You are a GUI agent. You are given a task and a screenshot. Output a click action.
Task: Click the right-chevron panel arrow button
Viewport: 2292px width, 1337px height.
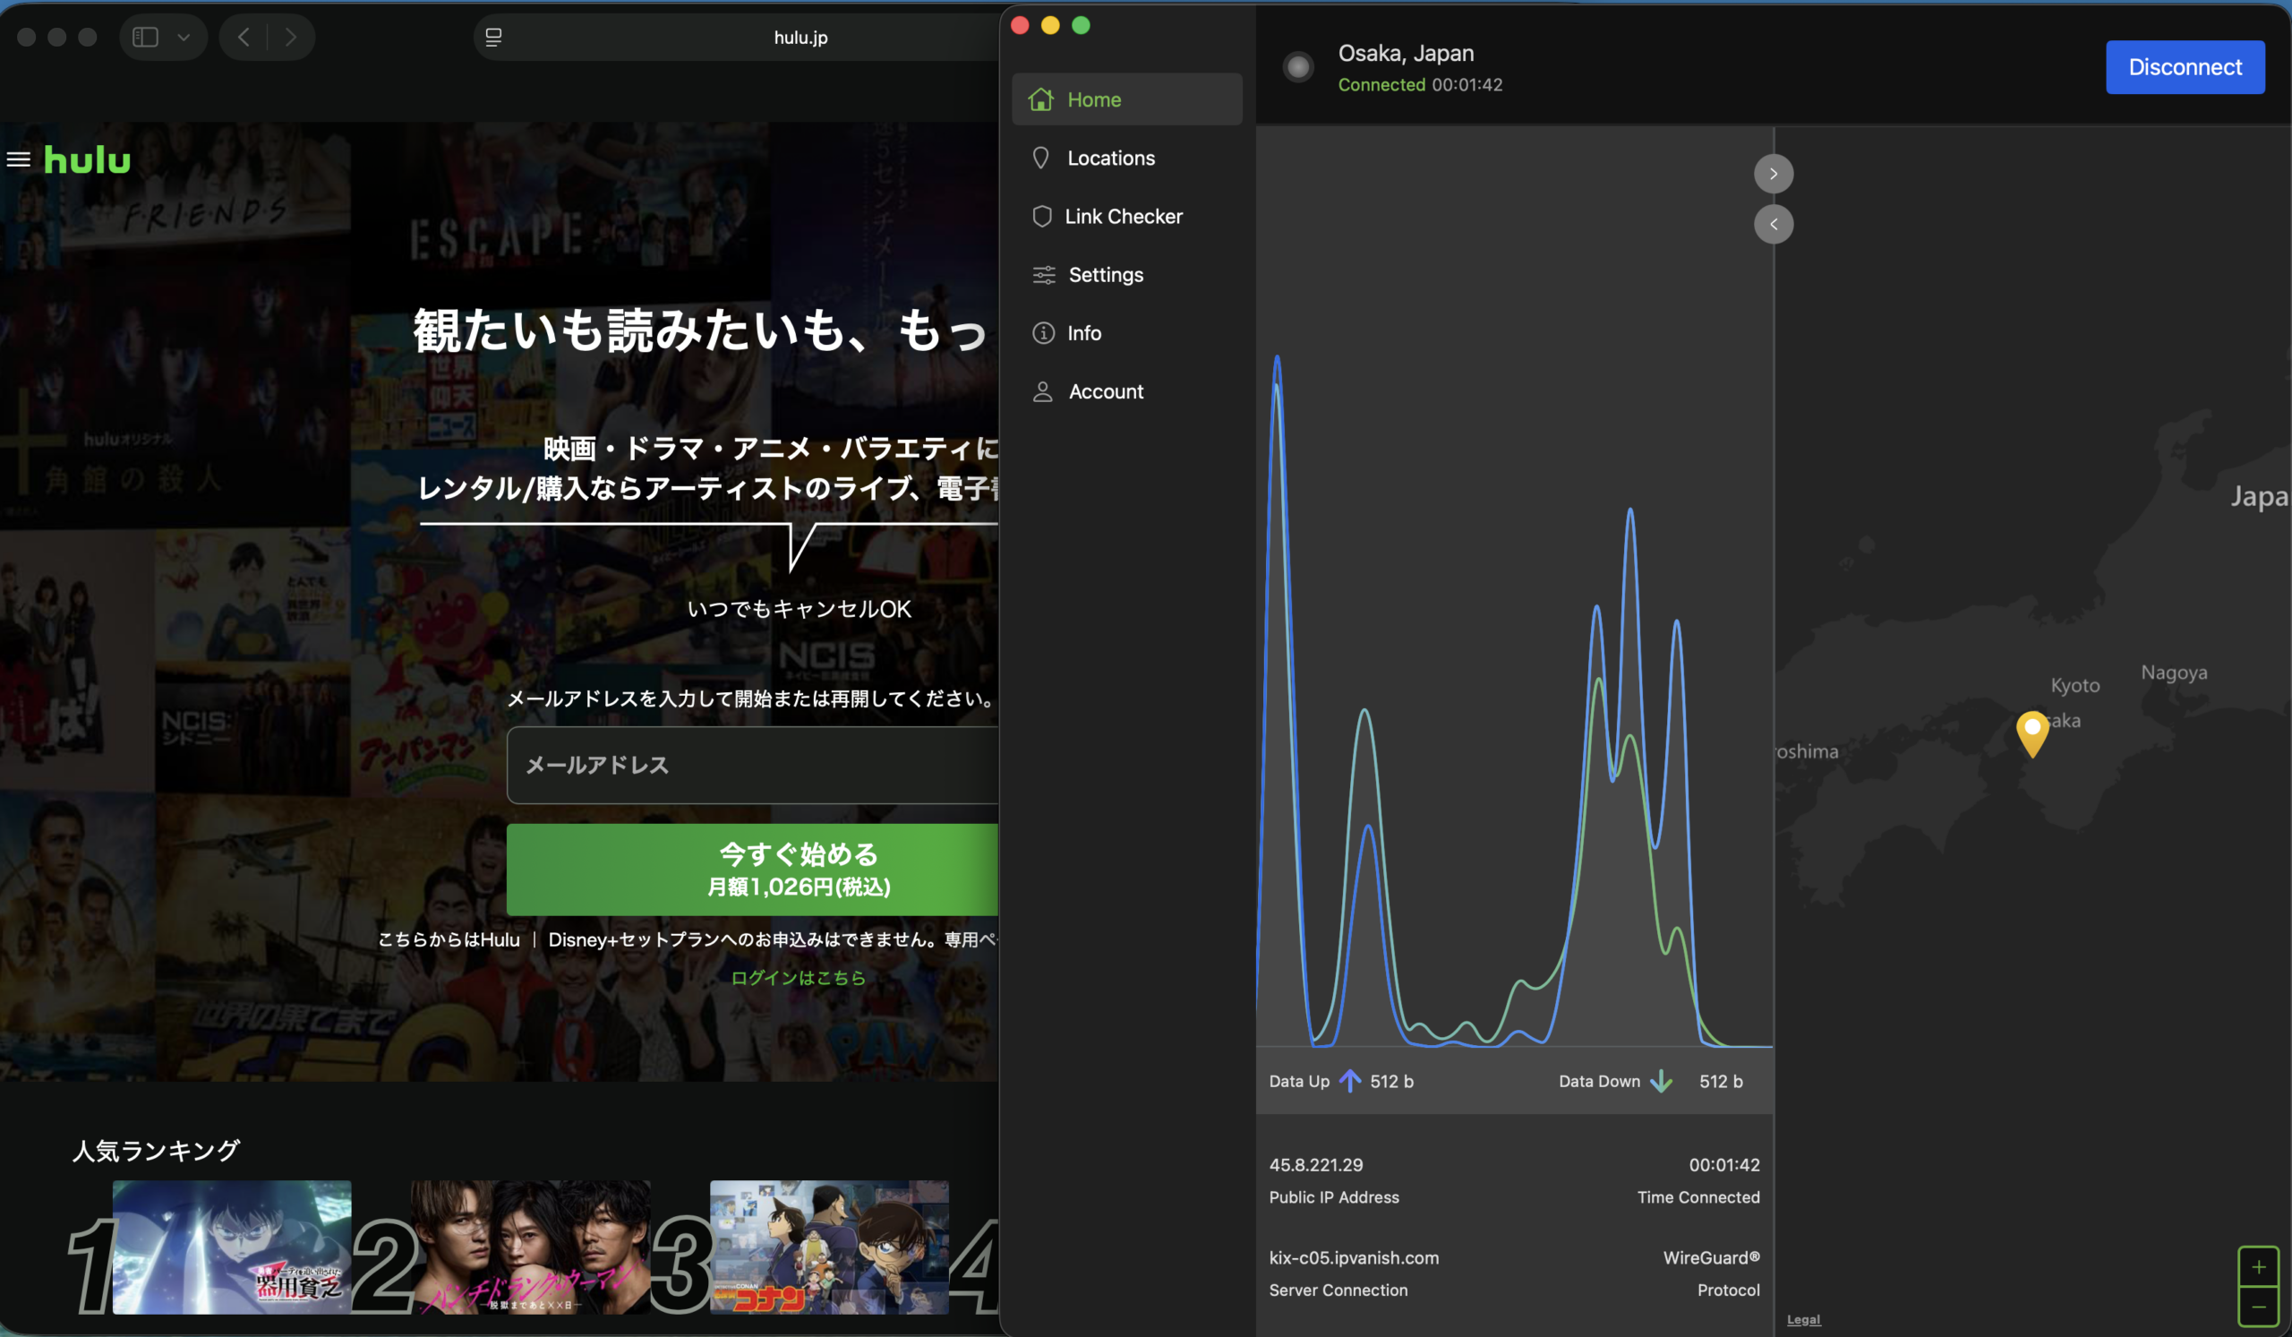pyautogui.click(x=1773, y=174)
